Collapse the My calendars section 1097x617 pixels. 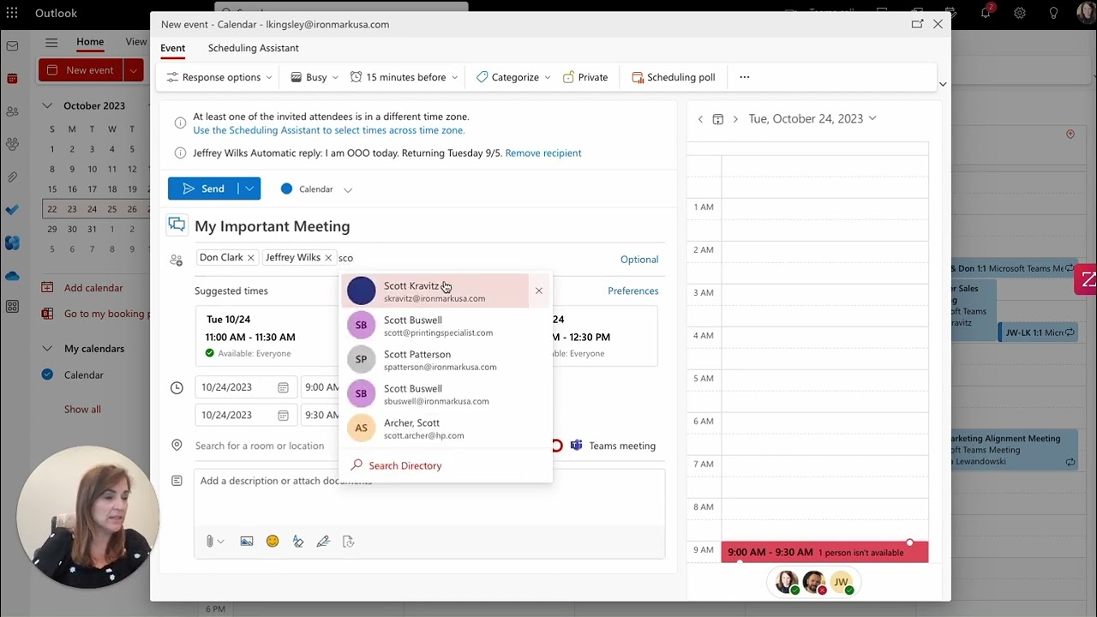(x=47, y=349)
